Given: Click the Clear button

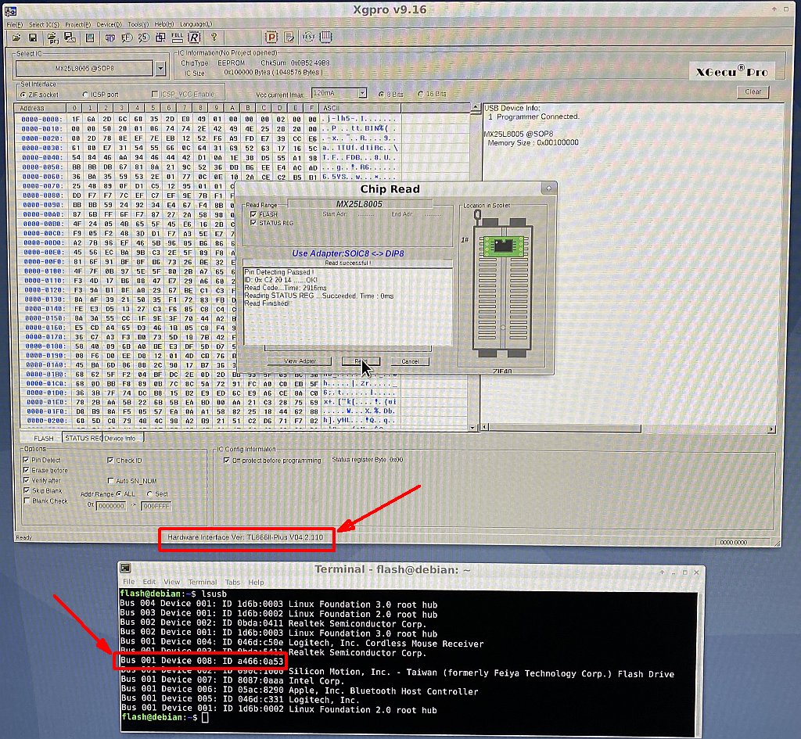Looking at the screenshot, I should [x=753, y=92].
